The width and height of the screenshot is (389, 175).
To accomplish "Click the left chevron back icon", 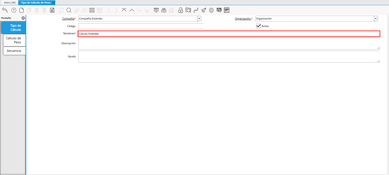I will [109, 10].
